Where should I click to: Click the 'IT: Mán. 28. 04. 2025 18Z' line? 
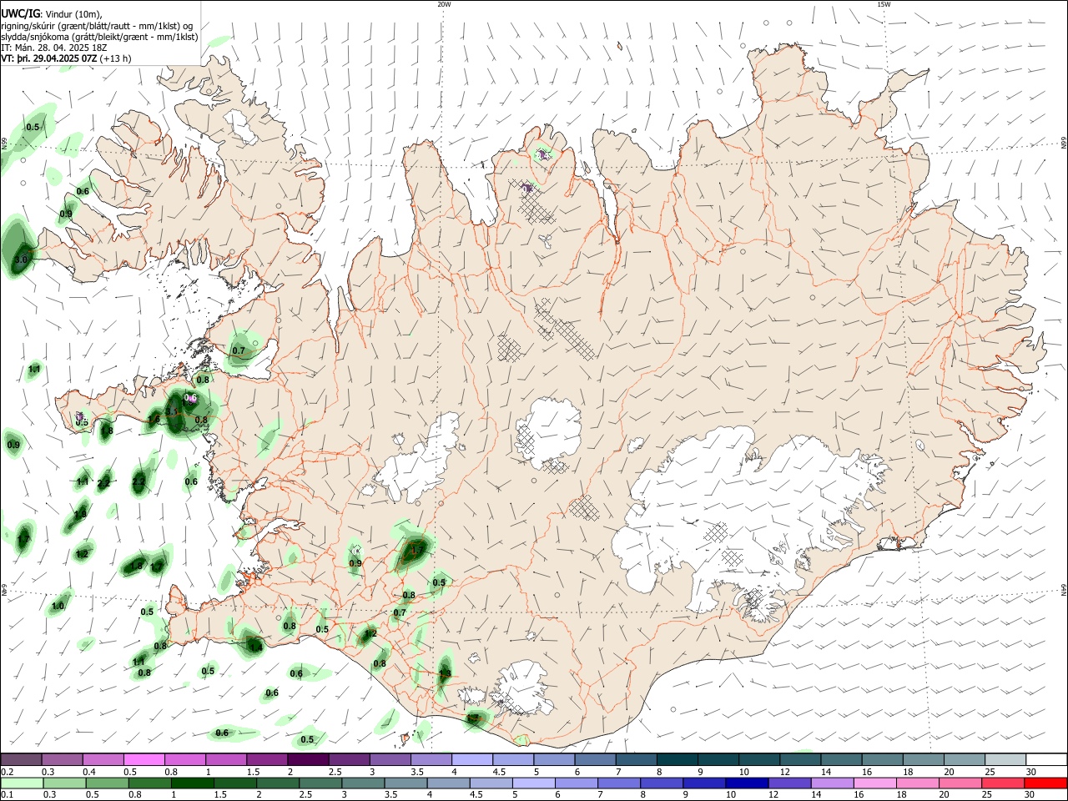[53, 48]
